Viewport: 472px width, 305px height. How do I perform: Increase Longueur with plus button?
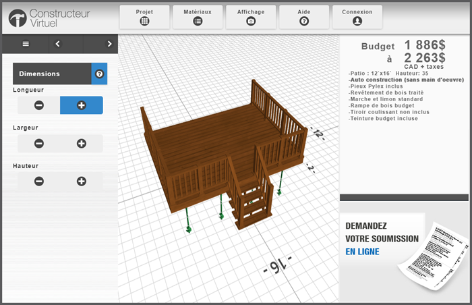click(82, 105)
